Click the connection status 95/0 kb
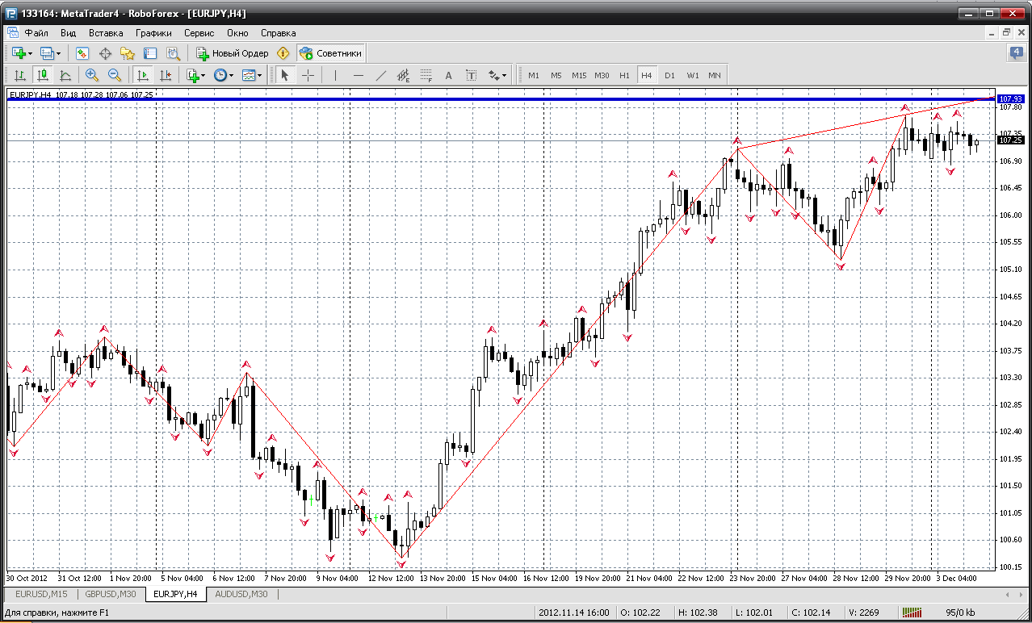Screen dimensions: 1032x623 click(x=961, y=613)
